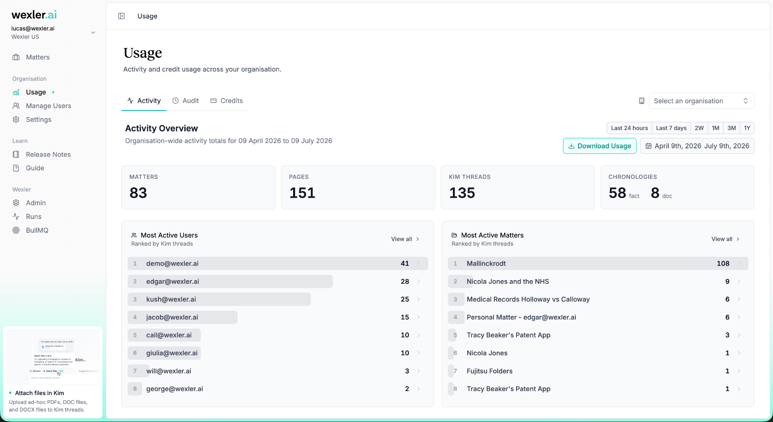The height and width of the screenshot is (422, 773).
Task: Expand Nicola Jones and the NHS chevron
Action: pos(739,281)
